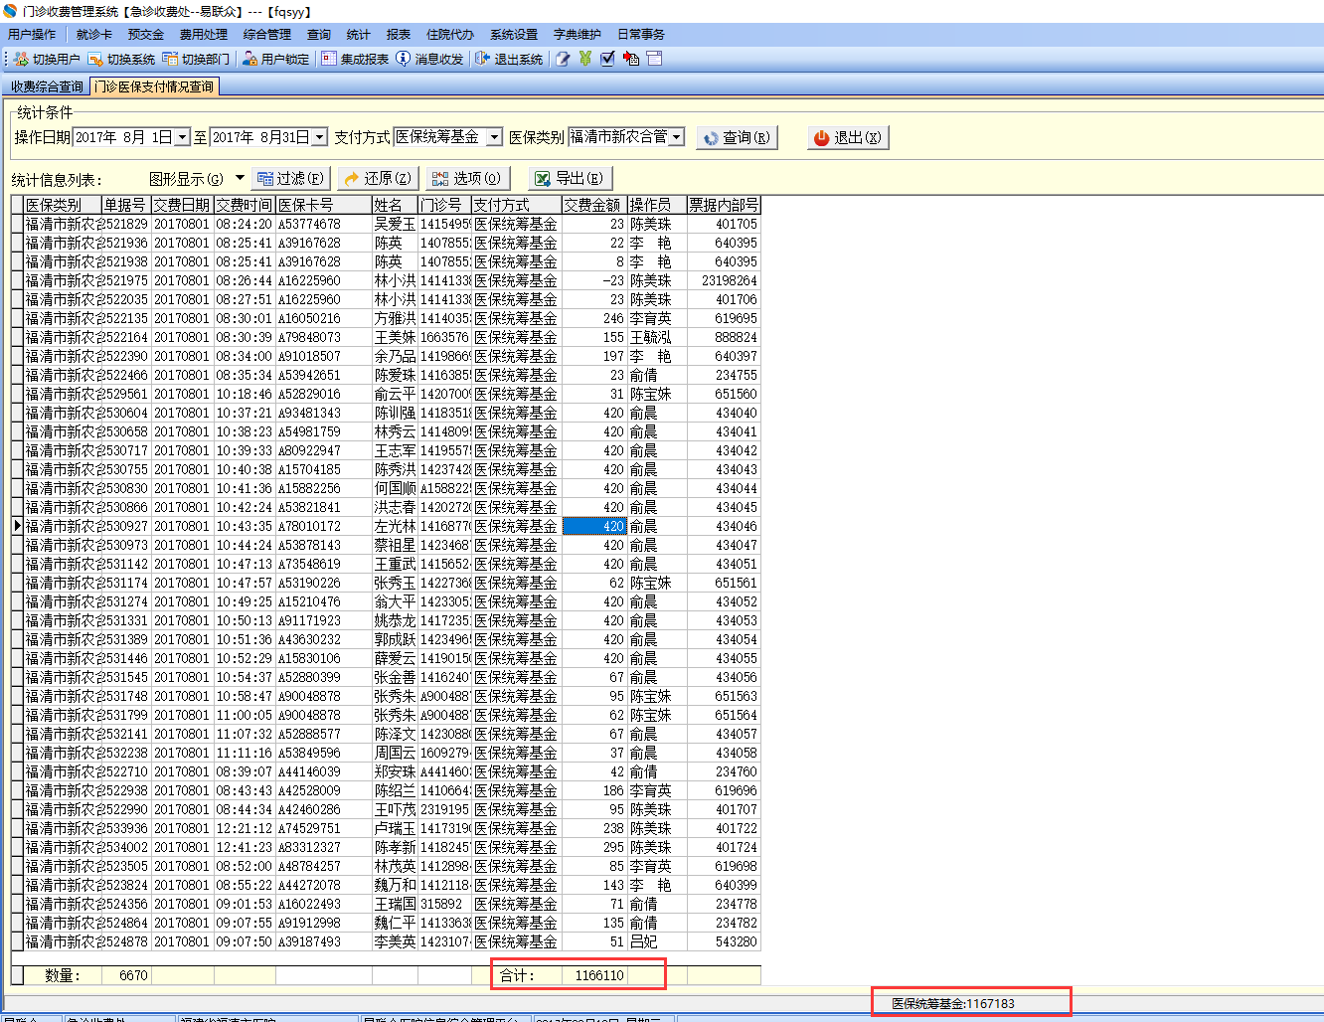Export the list with 导出(E)
The image size is (1324, 1022).
(x=569, y=178)
